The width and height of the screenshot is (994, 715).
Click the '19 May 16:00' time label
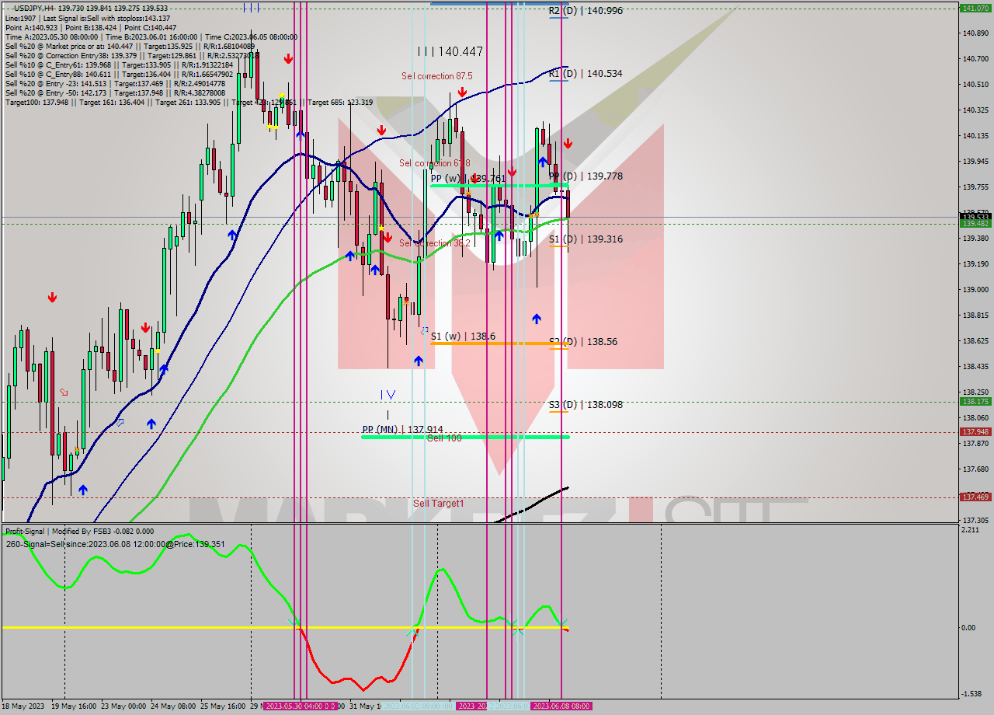[75, 706]
